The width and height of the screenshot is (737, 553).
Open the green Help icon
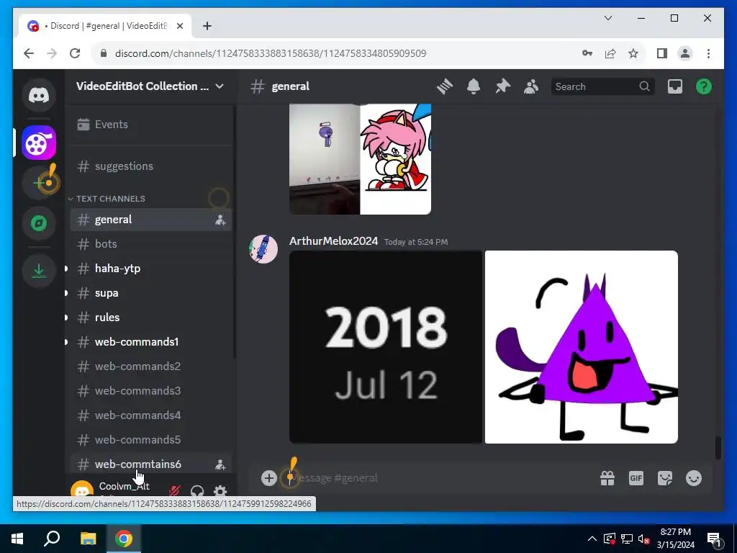pos(704,86)
